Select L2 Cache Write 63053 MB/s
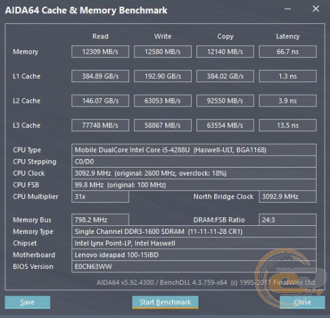This screenshot has height=318, width=330. pos(163,101)
